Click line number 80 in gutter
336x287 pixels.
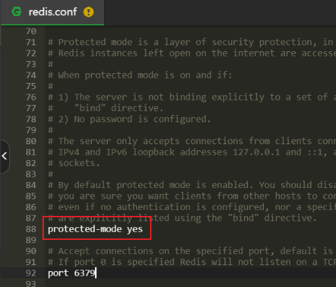click(x=31, y=142)
